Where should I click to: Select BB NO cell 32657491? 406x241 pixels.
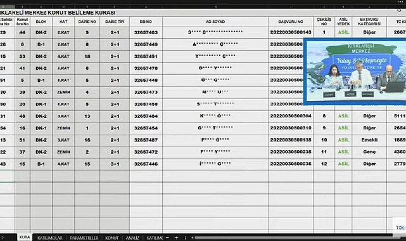click(146, 56)
